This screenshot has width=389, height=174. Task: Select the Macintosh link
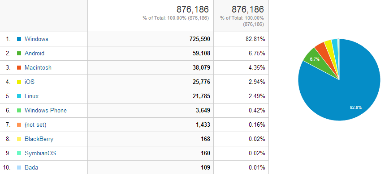pos(38,68)
